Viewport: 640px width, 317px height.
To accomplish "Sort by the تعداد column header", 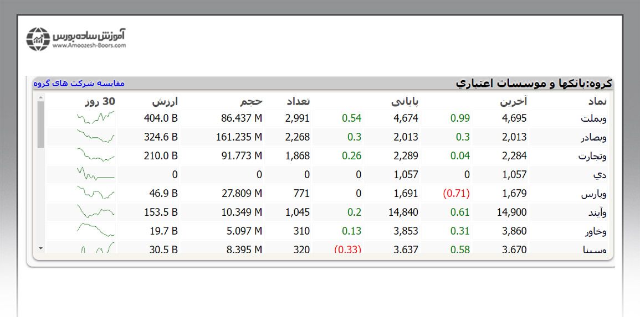I will [298, 101].
